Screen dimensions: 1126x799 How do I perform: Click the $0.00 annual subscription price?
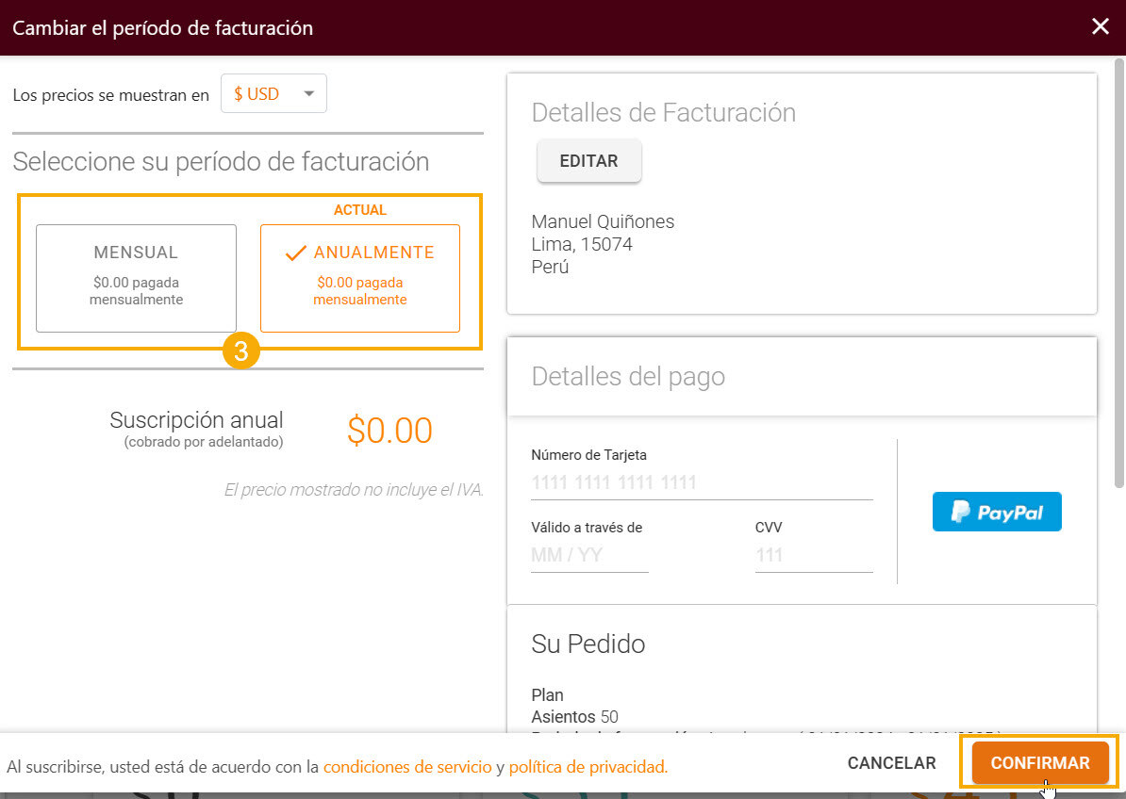[390, 431]
